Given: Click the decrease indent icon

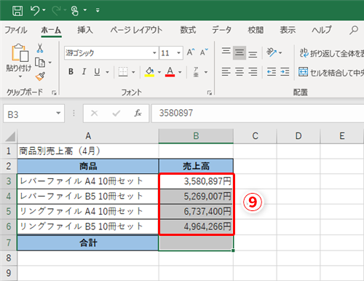Looking at the screenshot, I should 272,72.
